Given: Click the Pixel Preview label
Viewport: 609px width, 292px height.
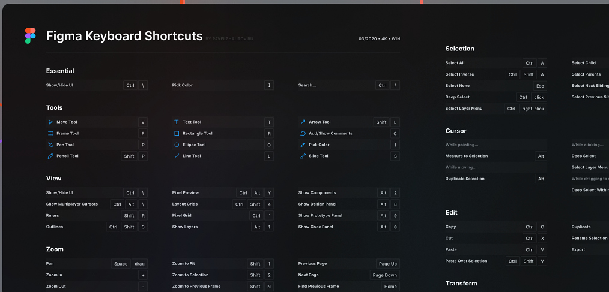Looking at the screenshot, I should 186,192.
